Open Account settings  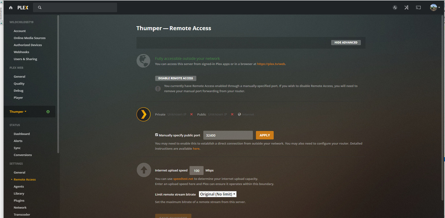19,31
